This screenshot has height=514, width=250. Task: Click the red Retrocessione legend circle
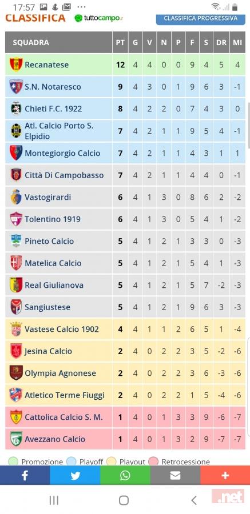(x=153, y=461)
